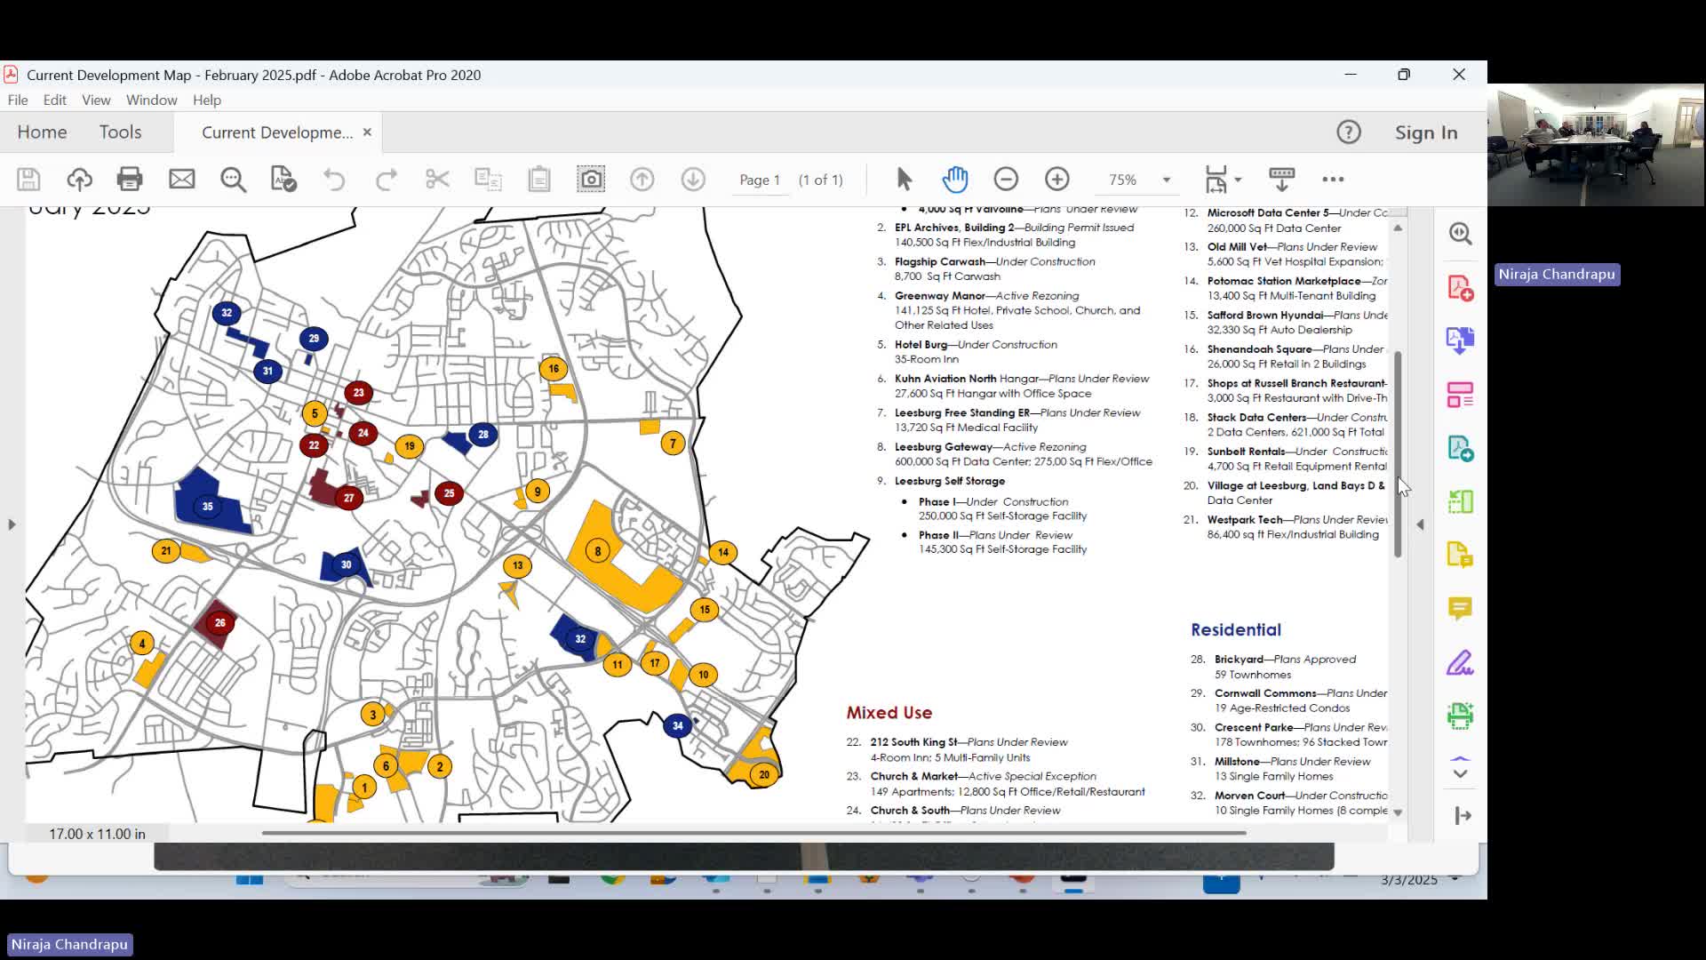Show more tools chevron in right pane
The image size is (1706, 960).
[1460, 774]
